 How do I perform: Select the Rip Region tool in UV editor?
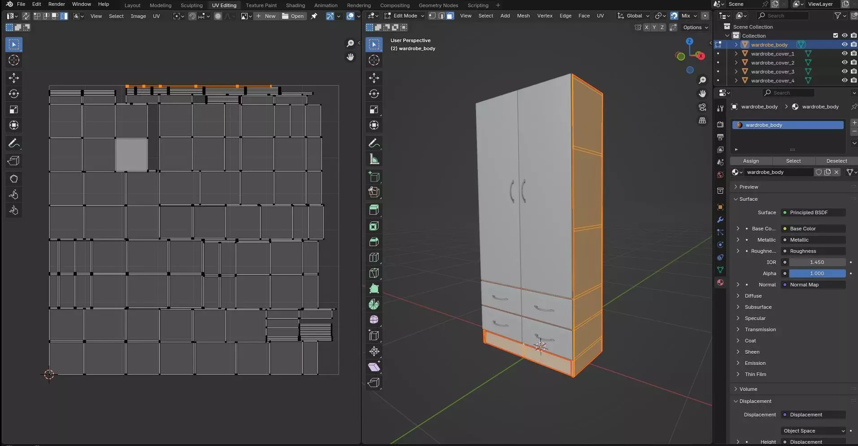click(x=14, y=161)
